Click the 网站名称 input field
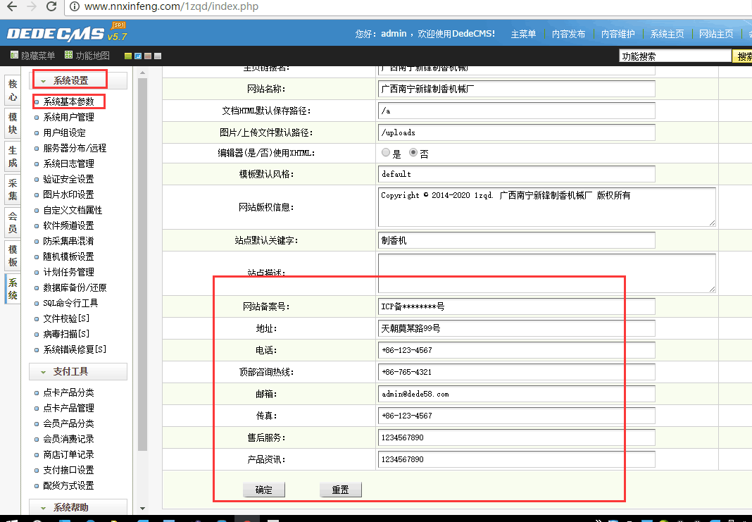Viewport: 752px width, 522px height. [517, 89]
